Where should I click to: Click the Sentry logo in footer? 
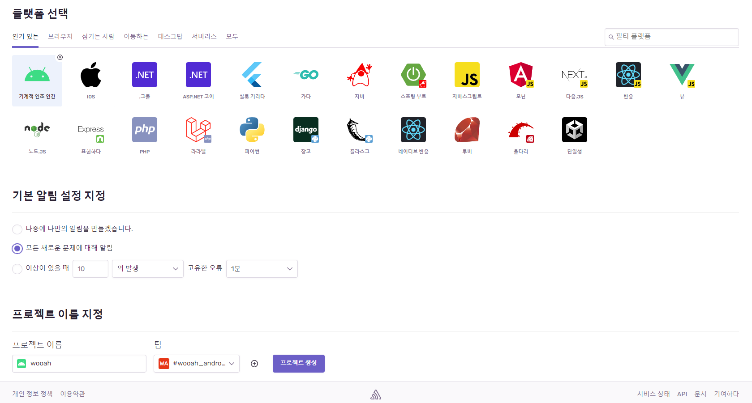(376, 394)
